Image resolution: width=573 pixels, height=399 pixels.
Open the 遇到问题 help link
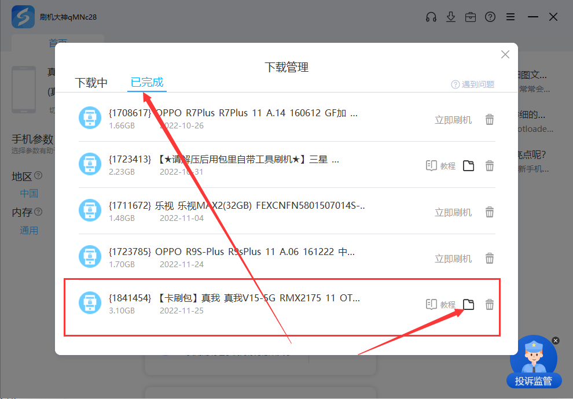[473, 84]
